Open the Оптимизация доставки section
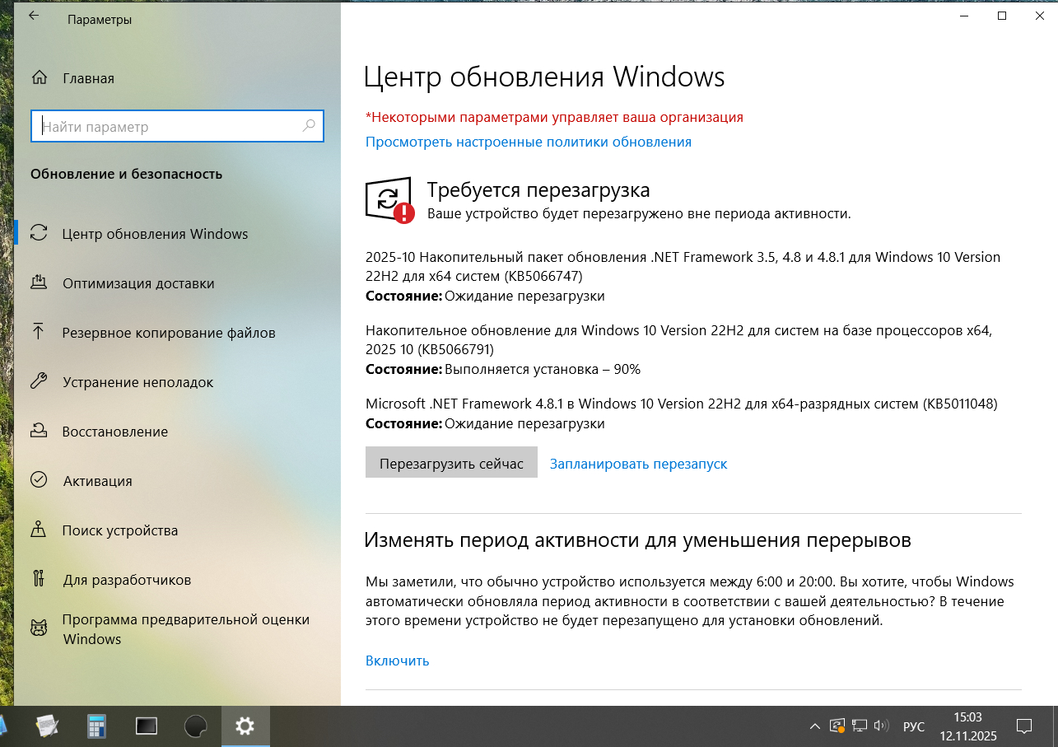 pos(177,283)
